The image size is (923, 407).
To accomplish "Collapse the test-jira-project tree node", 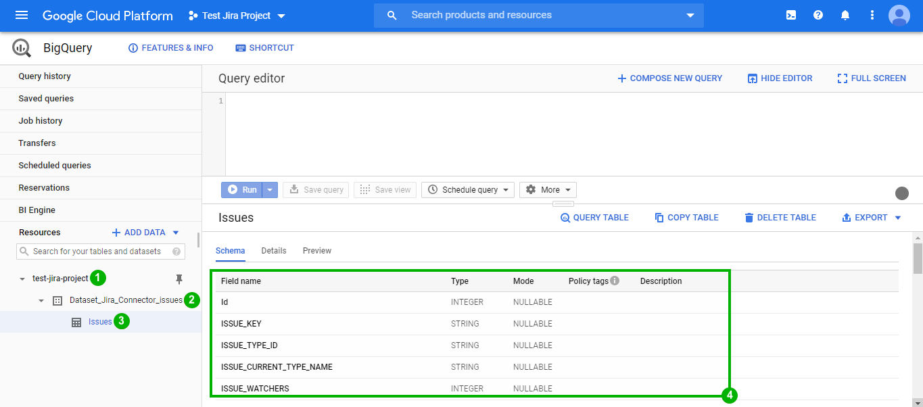I will coord(22,278).
